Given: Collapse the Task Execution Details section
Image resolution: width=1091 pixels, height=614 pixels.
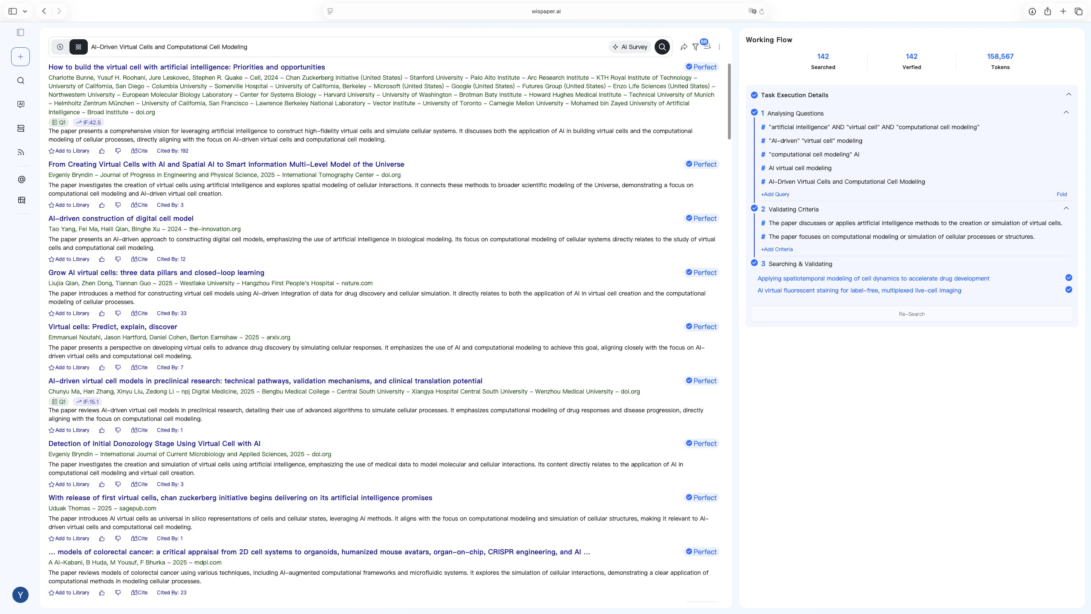Looking at the screenshot, I should pyautogui.click(x=1068, y=95).
